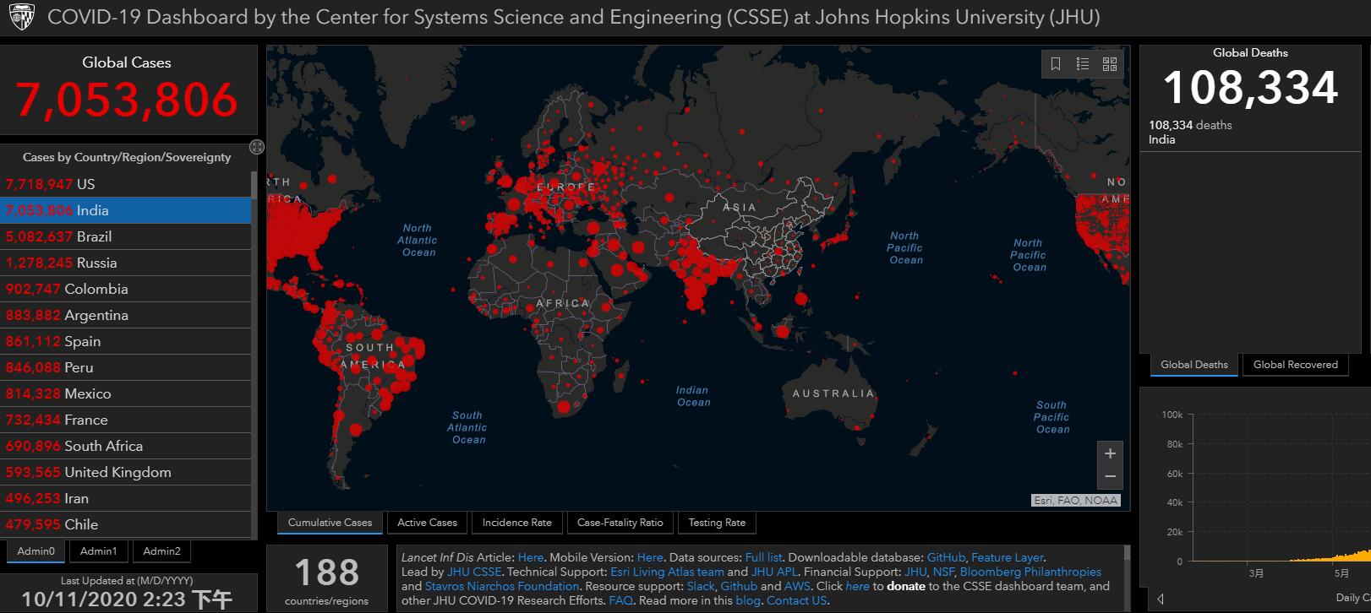Open the GitHub database link
Screen dimensions: 1371x613
[946, 557]
